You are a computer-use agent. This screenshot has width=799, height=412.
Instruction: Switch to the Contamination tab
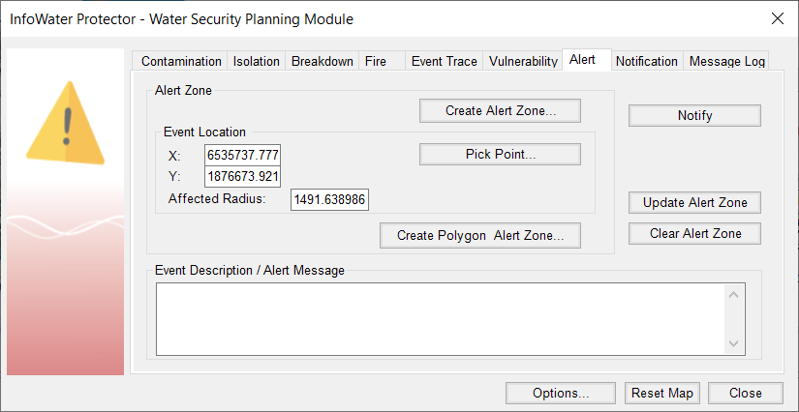tap(181, 61)
